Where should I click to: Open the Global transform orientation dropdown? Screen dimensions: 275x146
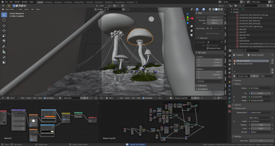(x=101, y=6)
